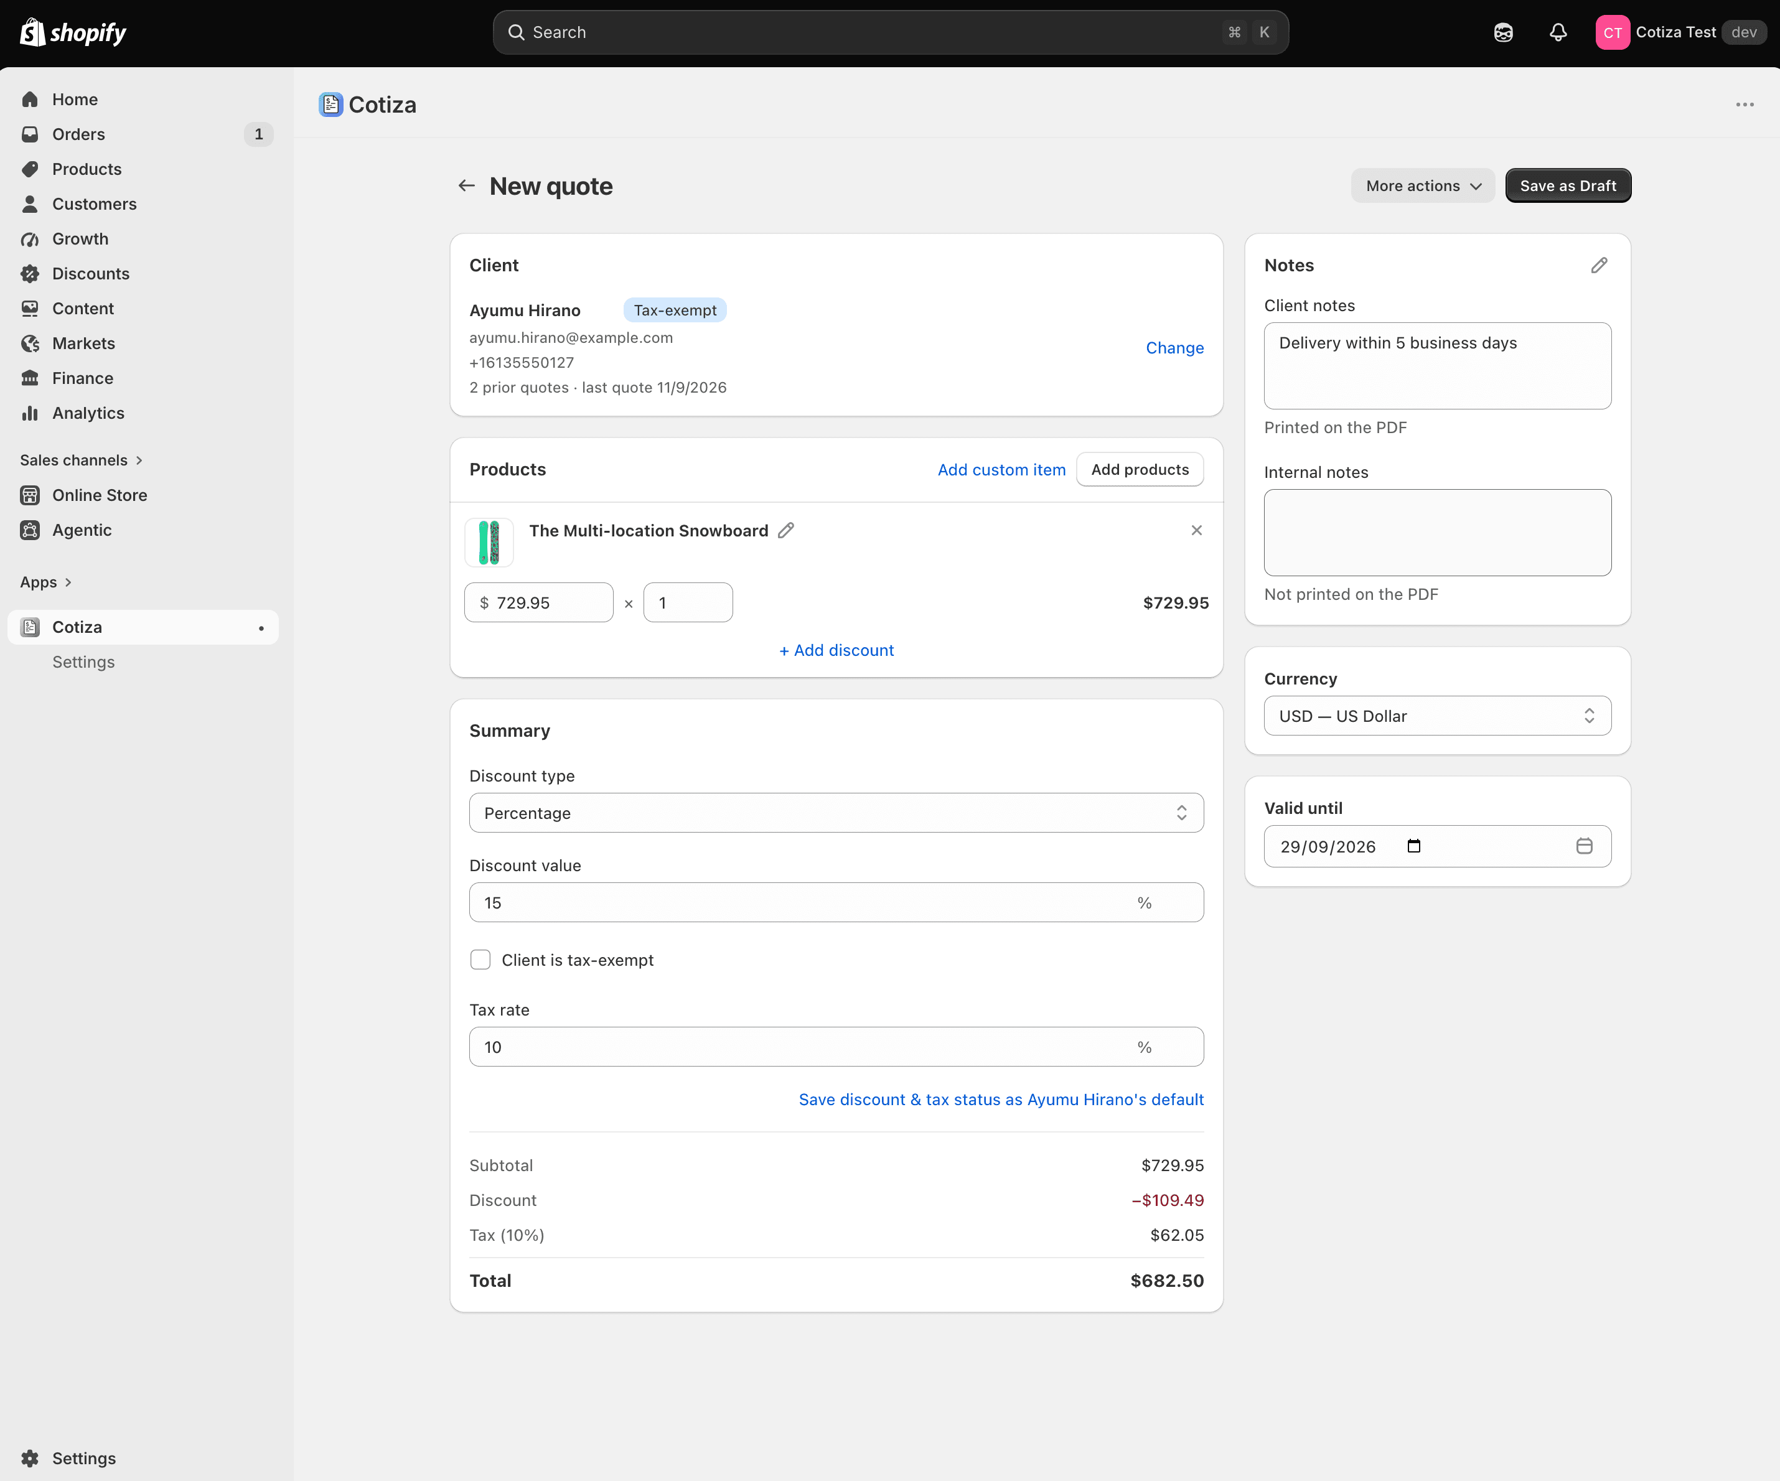Click Add products button
The height and width of the screenshot is (1481, 1780).
pos(1140,469)
